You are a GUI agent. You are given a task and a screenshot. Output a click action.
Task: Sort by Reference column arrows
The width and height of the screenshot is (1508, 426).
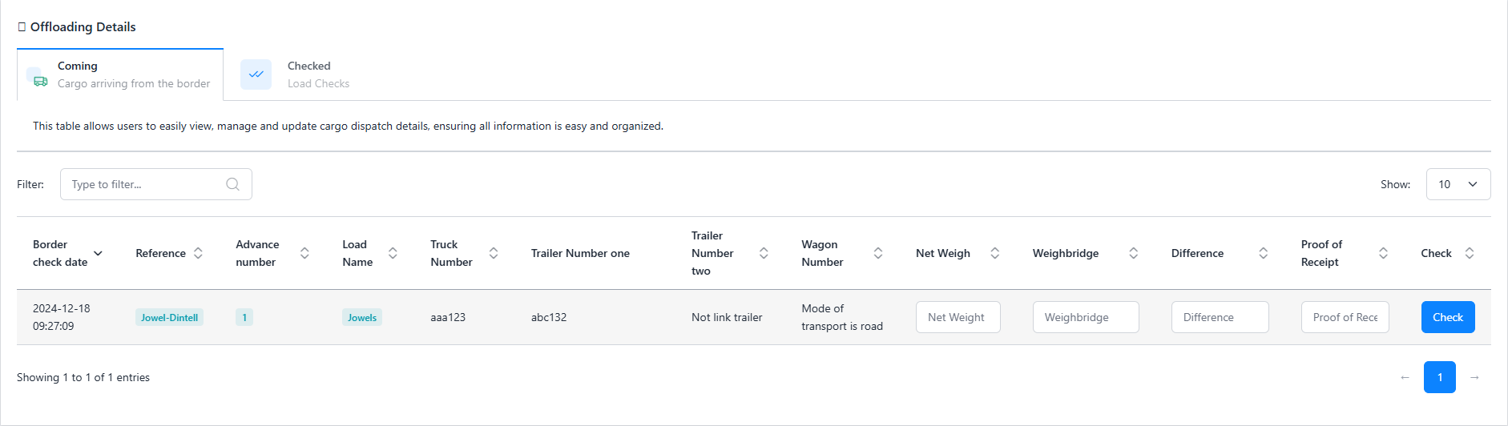(198, 253)
